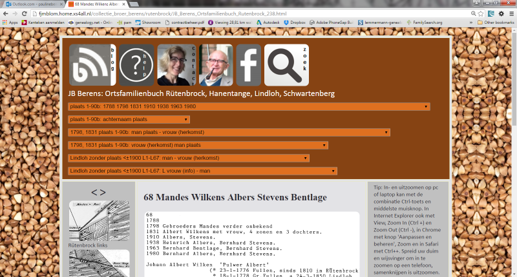Visit the Facebook page icon

click(x=249, y=65)
